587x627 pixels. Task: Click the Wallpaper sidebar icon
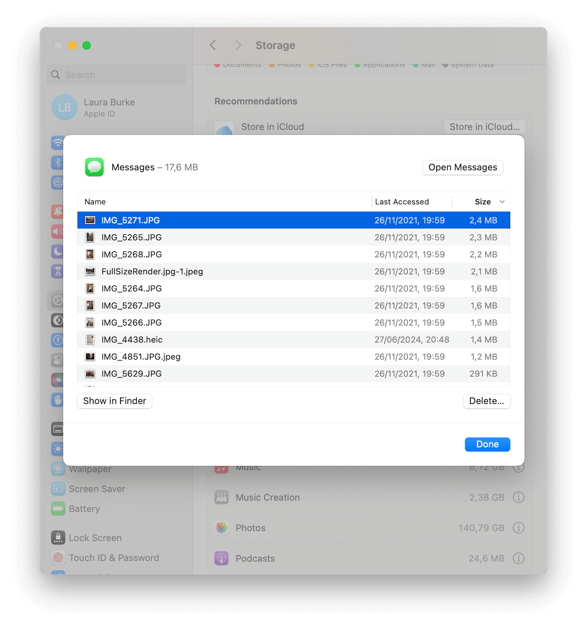58,469
